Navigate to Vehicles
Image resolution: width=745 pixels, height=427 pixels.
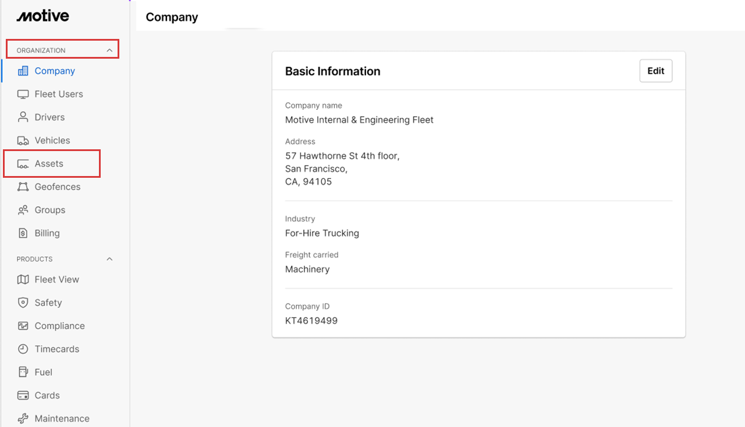[52, 141]
